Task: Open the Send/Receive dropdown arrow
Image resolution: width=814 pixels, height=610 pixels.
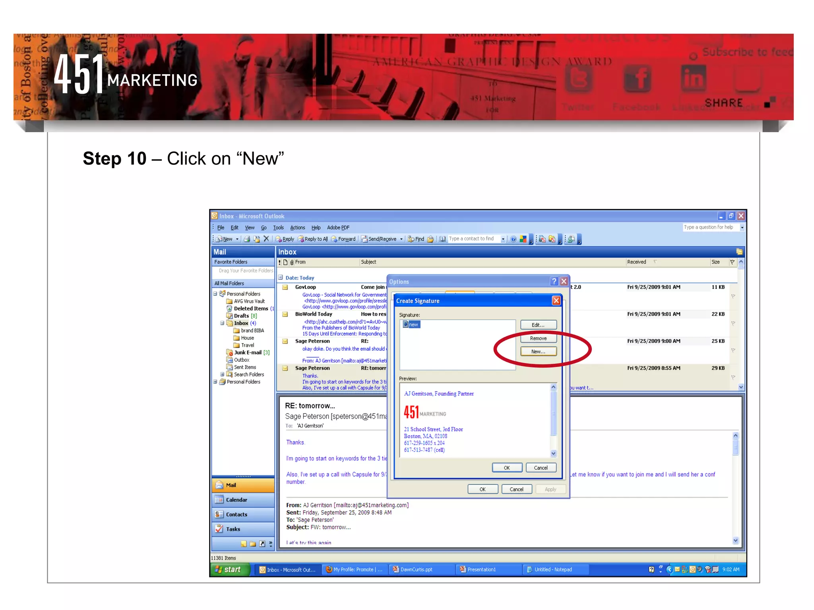Action: click(x=401, y=239)
